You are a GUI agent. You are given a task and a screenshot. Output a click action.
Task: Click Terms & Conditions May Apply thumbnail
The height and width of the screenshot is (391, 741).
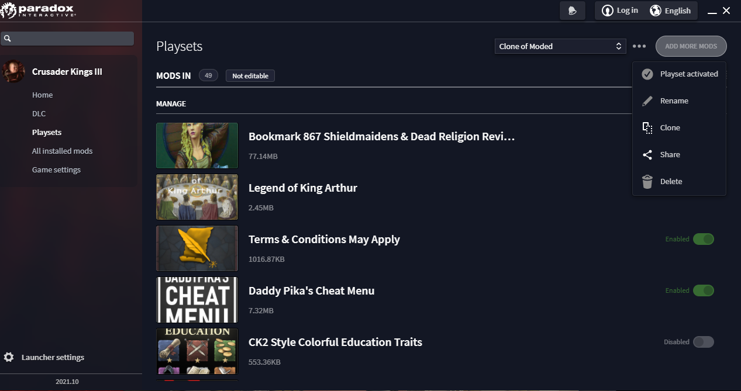point(197,248)
